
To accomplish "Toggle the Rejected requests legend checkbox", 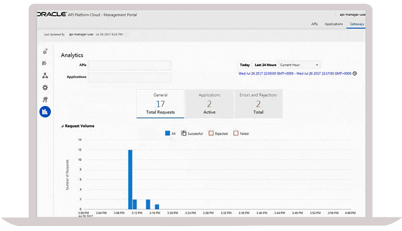I will (x=211, y=133).
